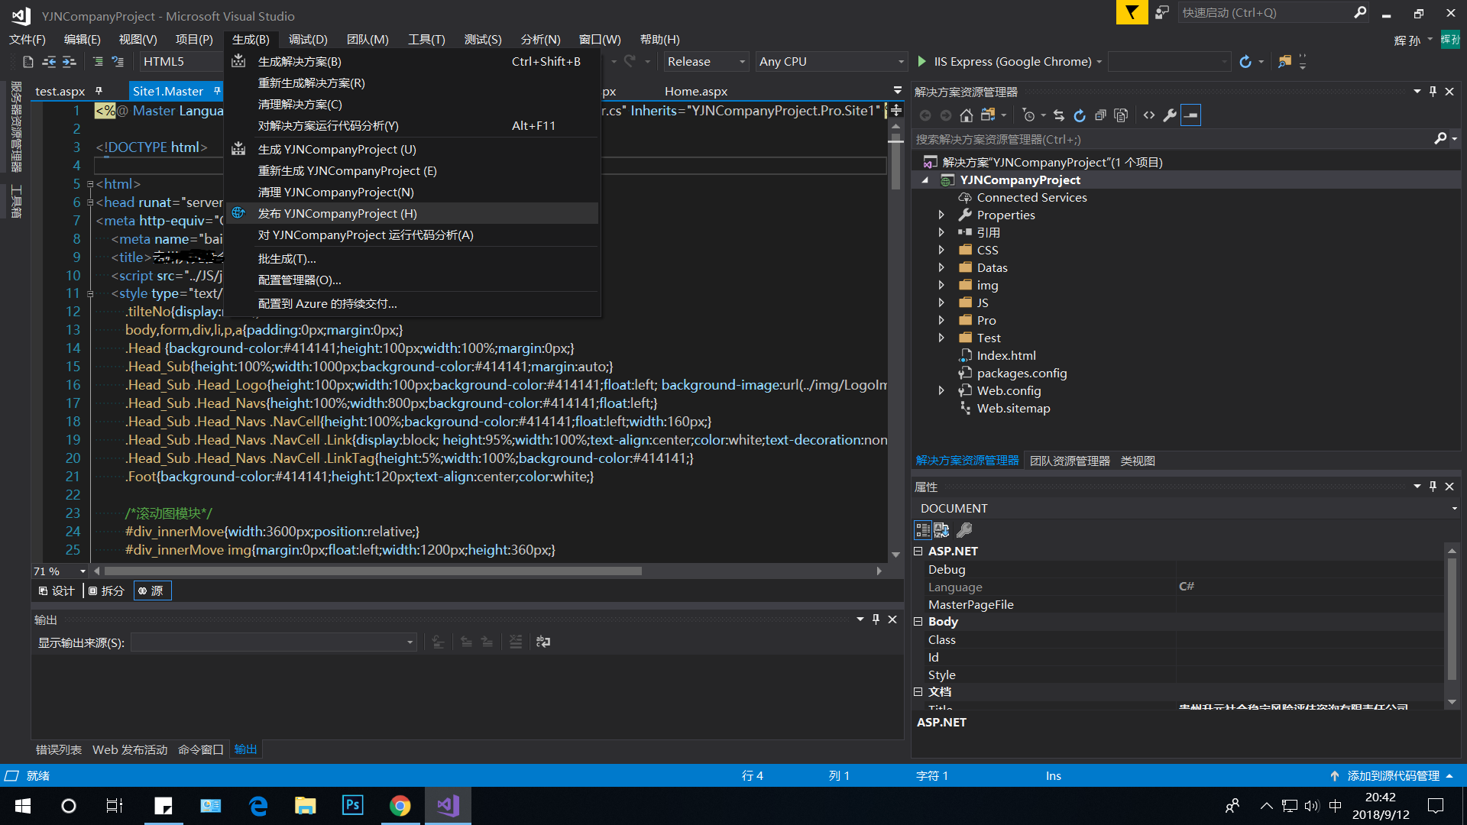1467x825 pixels.
Task: Refresh Solution Explorer with the circular arrow icon
Action: (1080, 115)
